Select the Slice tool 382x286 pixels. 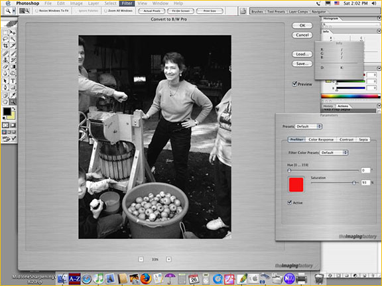pyautogui.click(x=13, y=45)
